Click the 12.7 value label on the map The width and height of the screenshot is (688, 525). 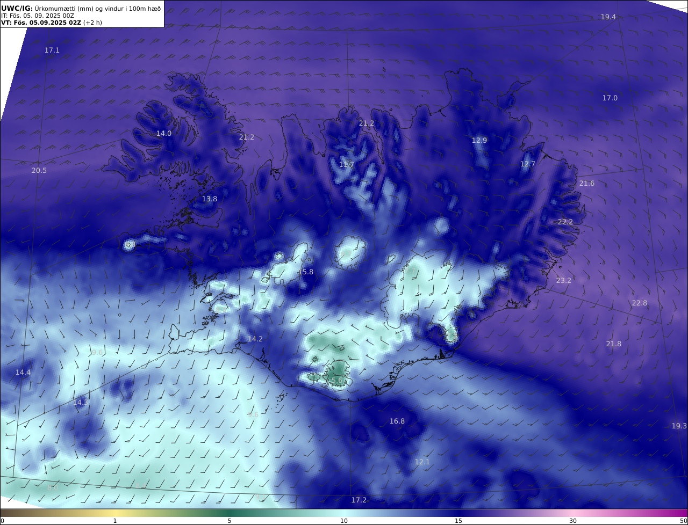pos(528,164)
